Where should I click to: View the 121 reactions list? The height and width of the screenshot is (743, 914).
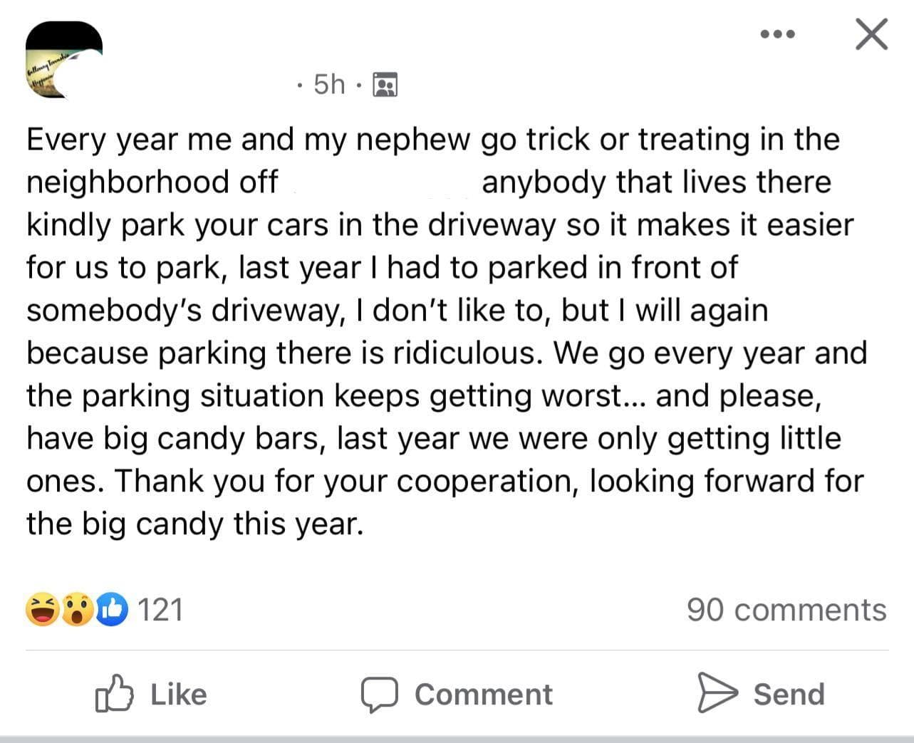coord(160,610)
